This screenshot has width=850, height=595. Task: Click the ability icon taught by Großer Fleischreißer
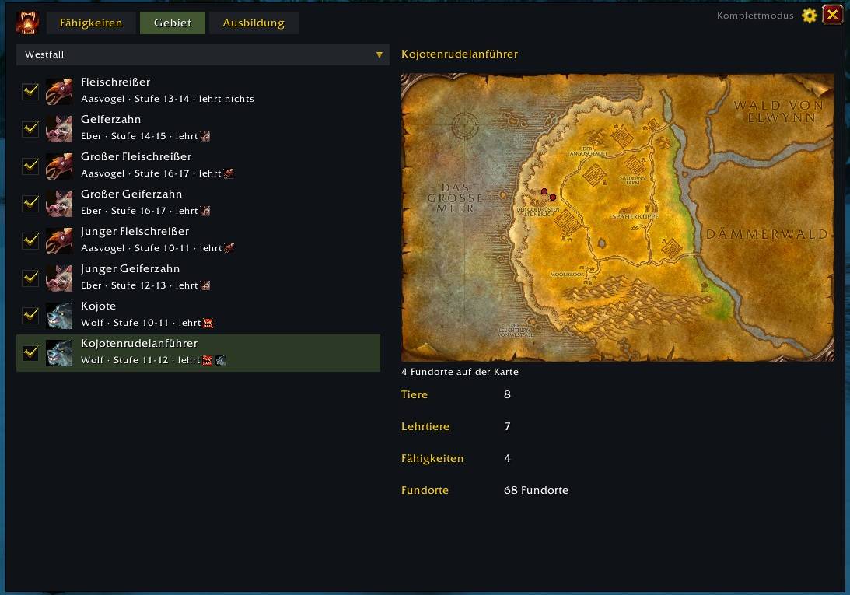pos(229,173)
